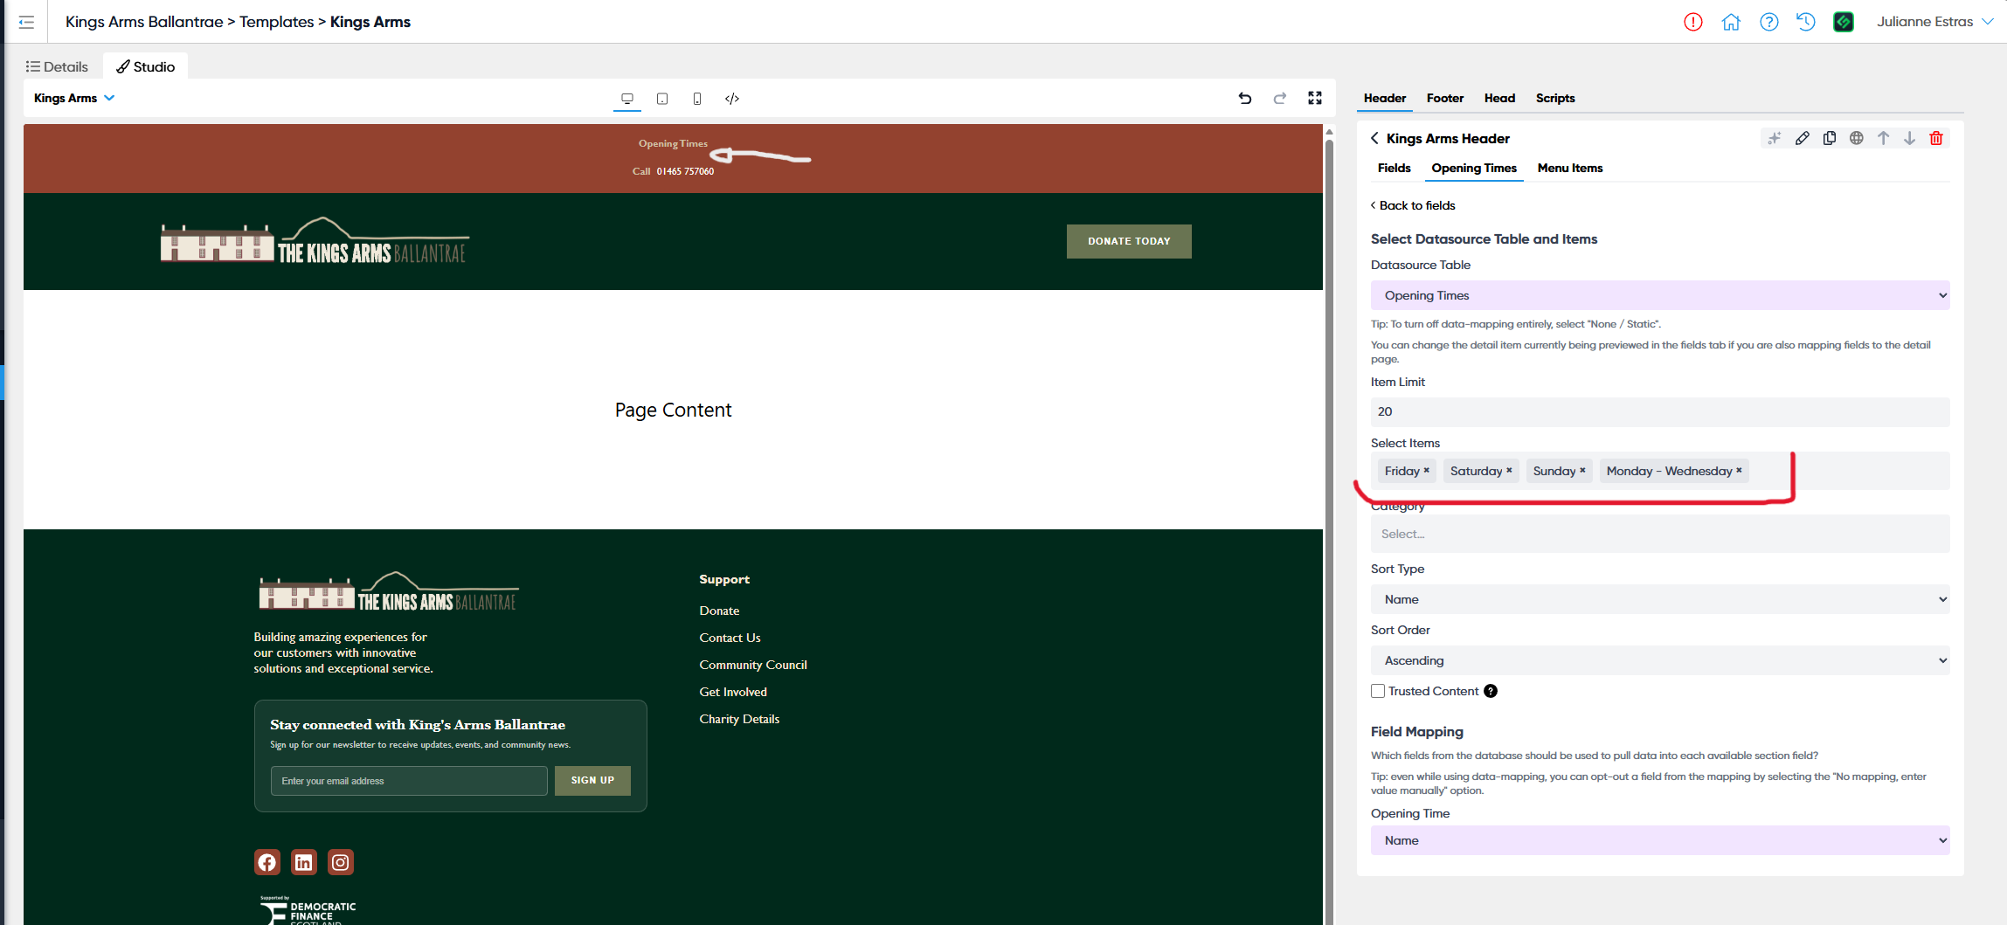
Task: Open the Opening Time field mapping dropdown
Action: pos(1660,840)
